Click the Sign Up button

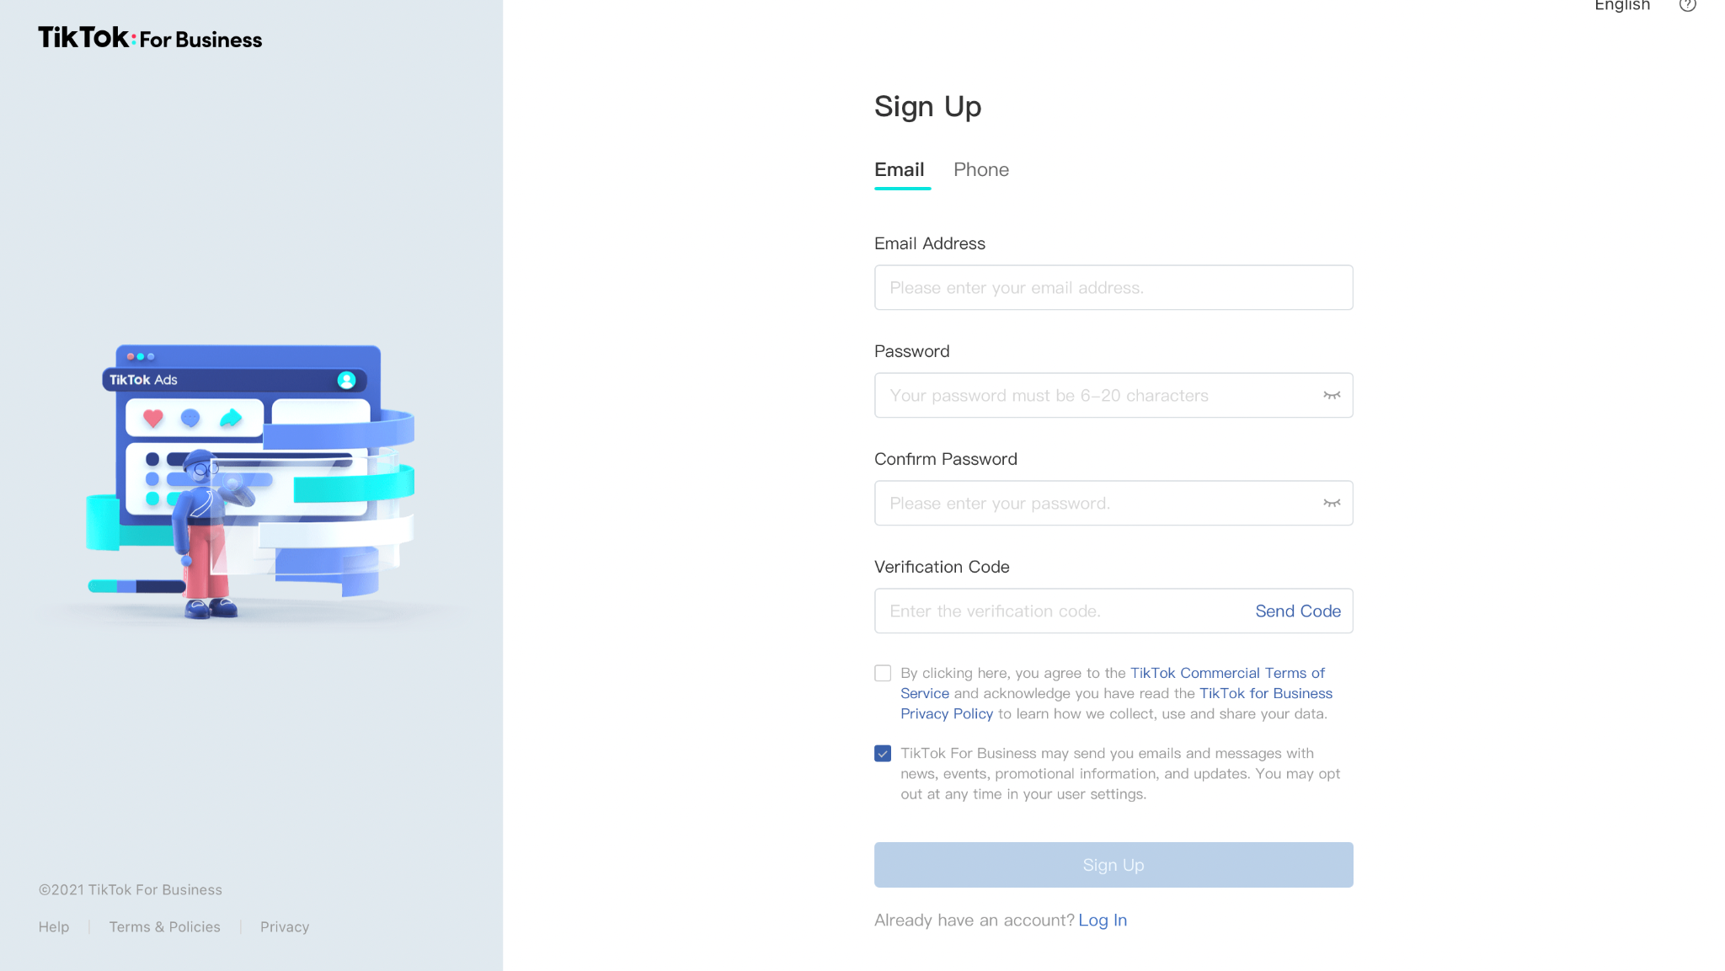(1114, 865)
